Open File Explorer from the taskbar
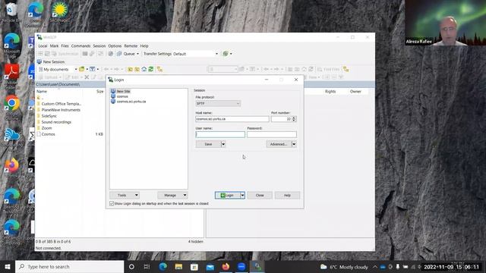Image resolution: width=486 pixels, height=273 pixels. [178, 267]
